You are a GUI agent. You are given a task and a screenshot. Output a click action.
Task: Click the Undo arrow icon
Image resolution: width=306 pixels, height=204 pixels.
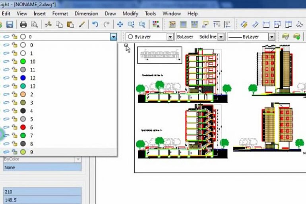point(95,25)
